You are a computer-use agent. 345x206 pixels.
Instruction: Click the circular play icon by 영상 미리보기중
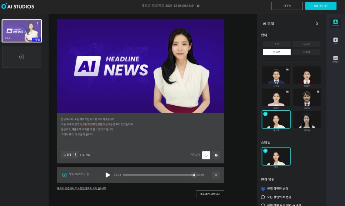pyautogui.click(x=64, y=175)
